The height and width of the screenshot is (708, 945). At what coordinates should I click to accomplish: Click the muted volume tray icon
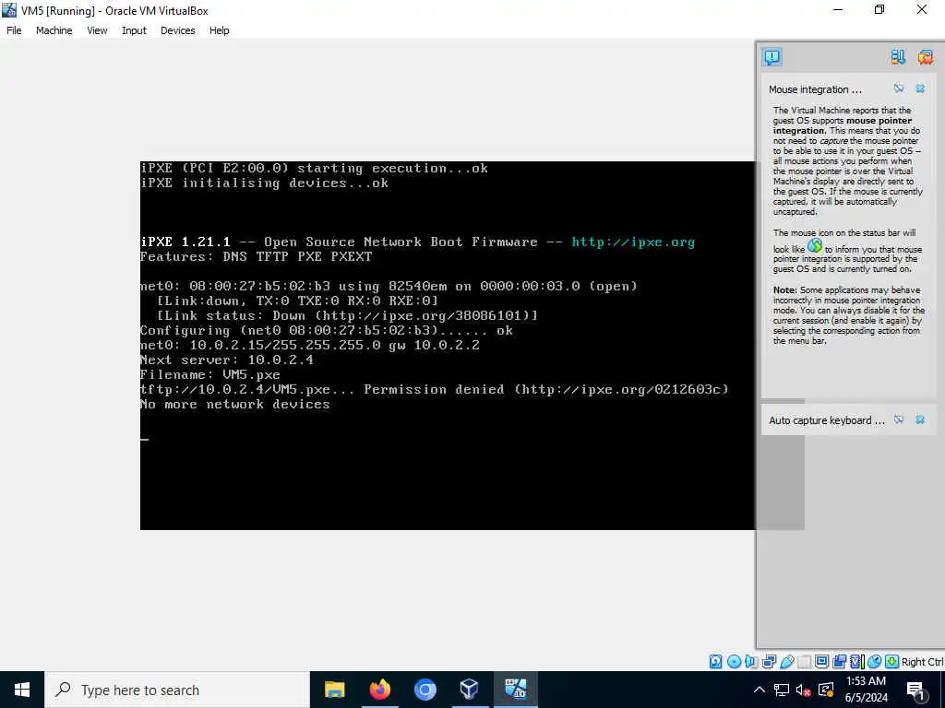(x=804, y=690)
